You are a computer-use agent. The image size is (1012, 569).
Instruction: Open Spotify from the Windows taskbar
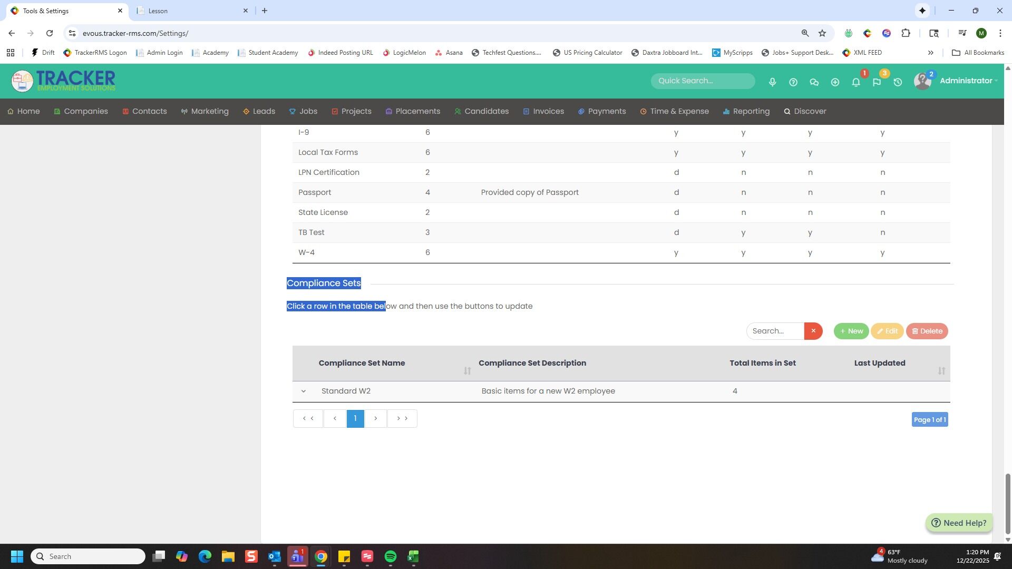click(x=390, y=556)
